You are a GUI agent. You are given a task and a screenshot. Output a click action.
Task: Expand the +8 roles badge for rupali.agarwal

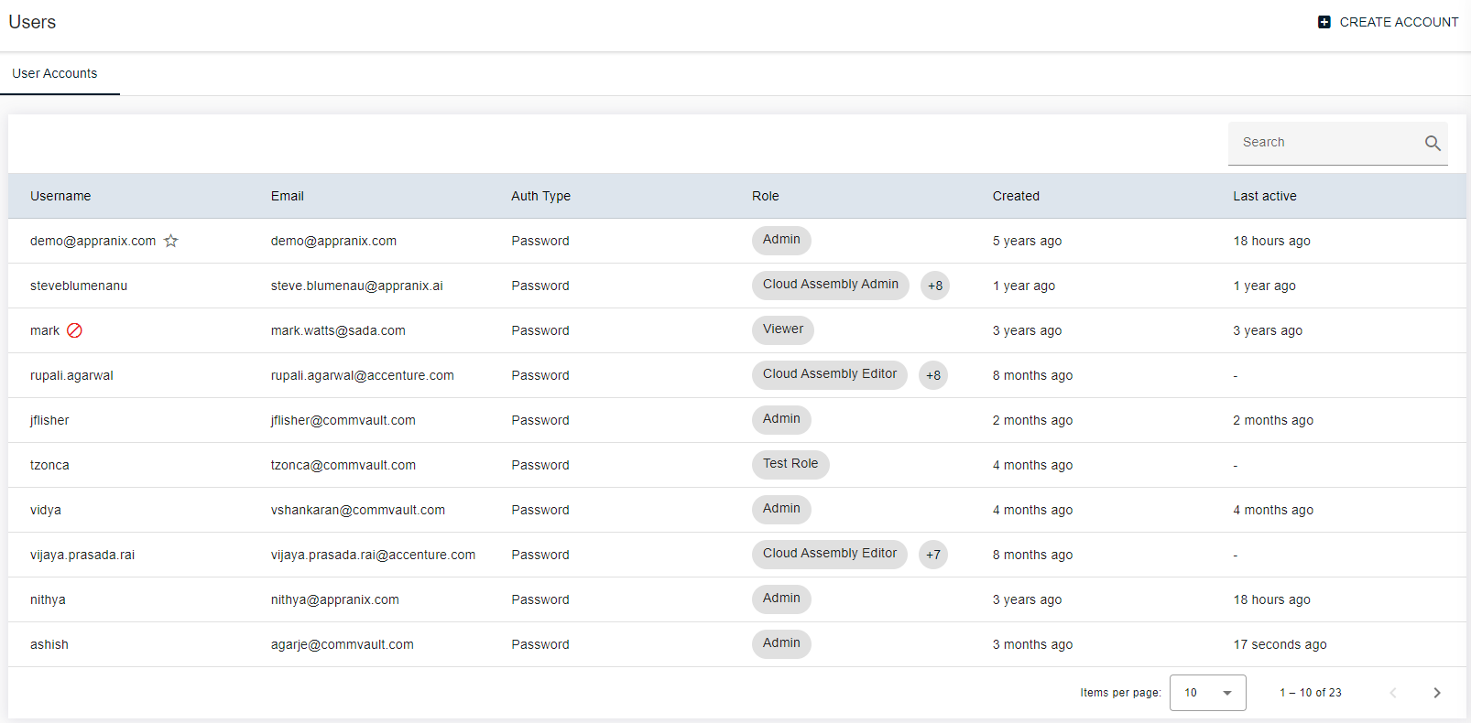coord(933,375)
